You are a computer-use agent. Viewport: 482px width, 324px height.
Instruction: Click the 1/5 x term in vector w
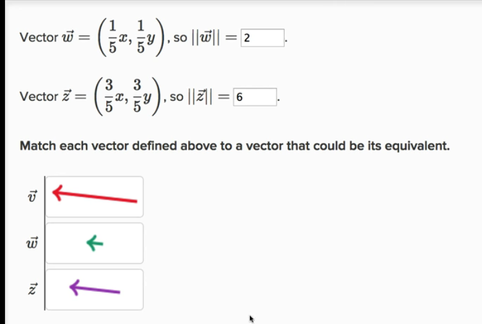coord(116,36)
